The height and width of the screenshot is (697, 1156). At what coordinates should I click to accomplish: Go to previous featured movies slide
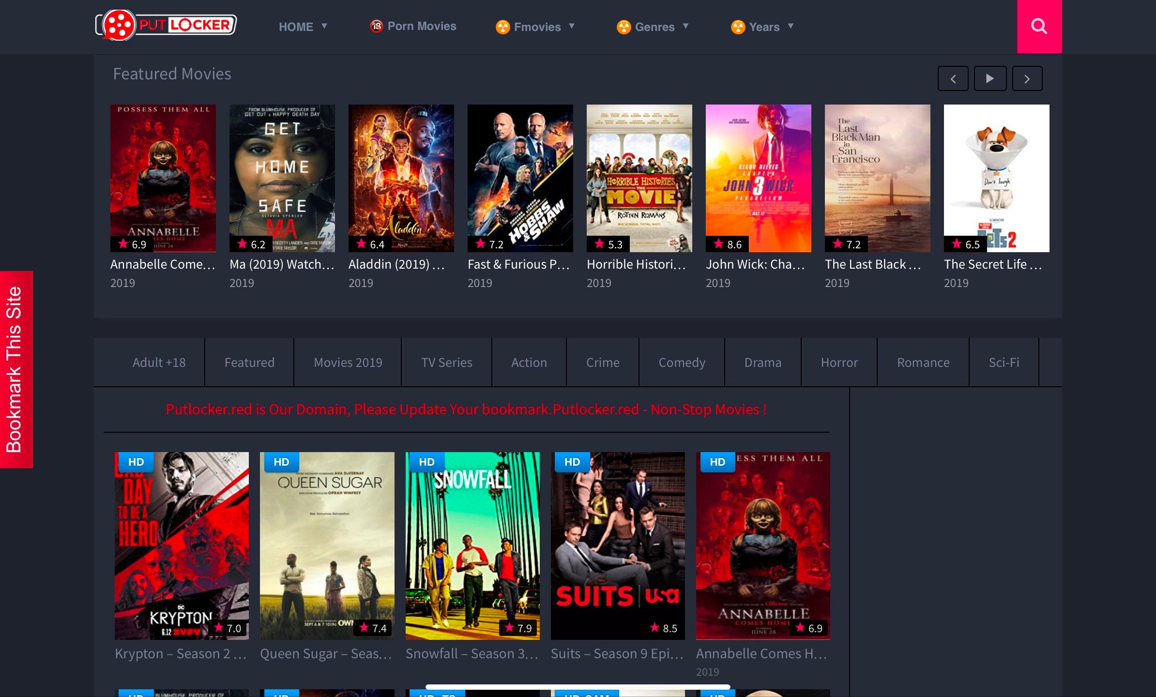pos(953,78)
